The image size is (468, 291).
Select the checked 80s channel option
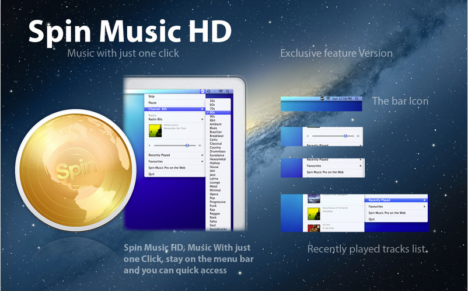point(212,112)
